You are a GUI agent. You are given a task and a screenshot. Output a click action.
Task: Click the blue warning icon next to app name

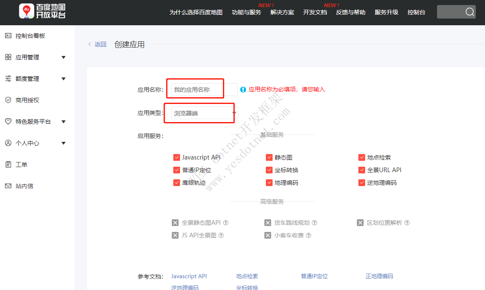click(243, 90)
